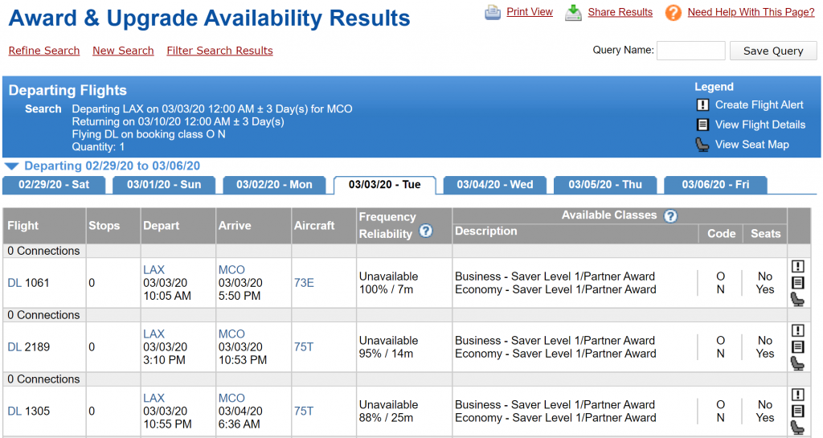This screenshot has height=438, width=823.
Task: Click MCO arrival link for DL 1061
Action: [x=231, y=270]
